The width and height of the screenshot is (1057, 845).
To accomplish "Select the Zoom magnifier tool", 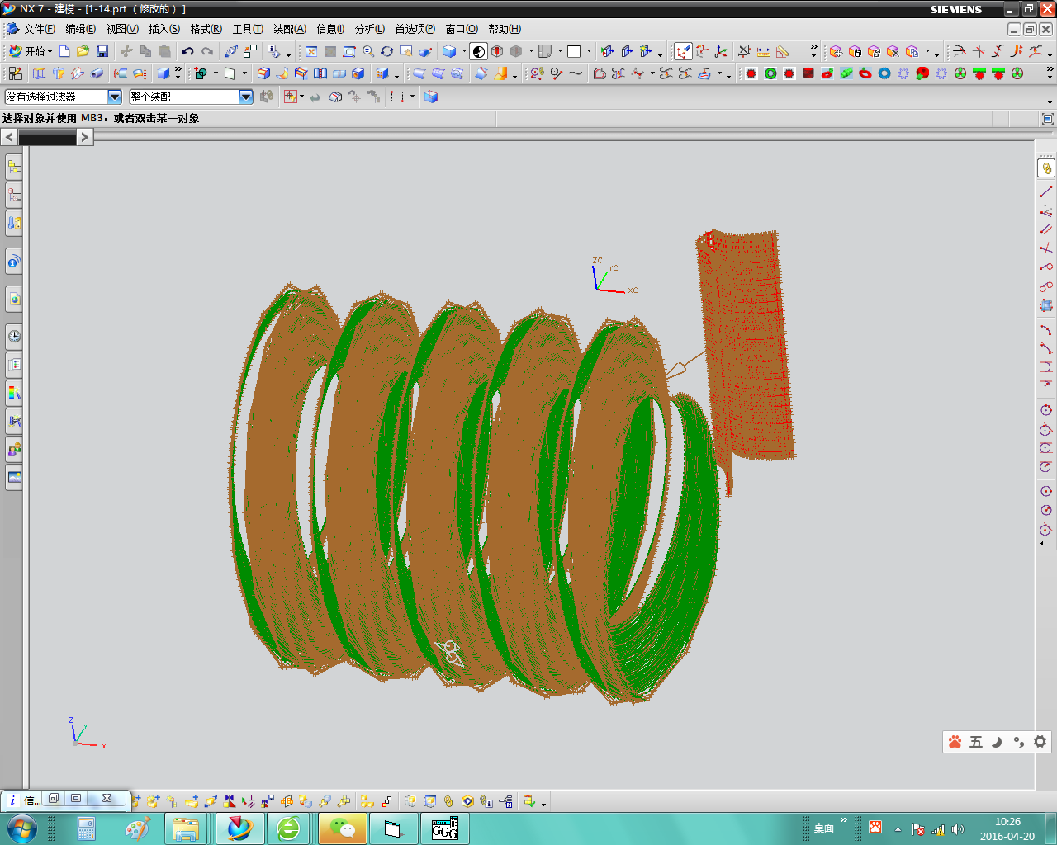I will pos(368,51).
